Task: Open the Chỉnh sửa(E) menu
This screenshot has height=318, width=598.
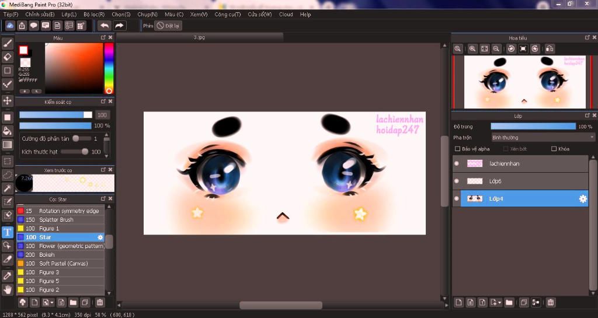Action: pos(40,15)
